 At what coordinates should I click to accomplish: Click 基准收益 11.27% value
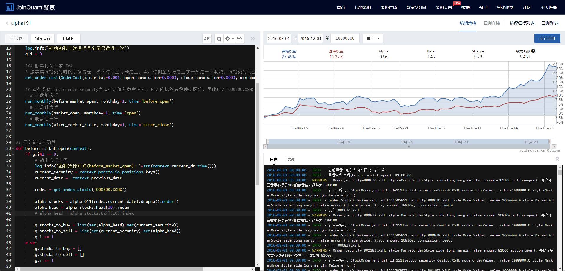pyautogui.click(x=336, y=57)
